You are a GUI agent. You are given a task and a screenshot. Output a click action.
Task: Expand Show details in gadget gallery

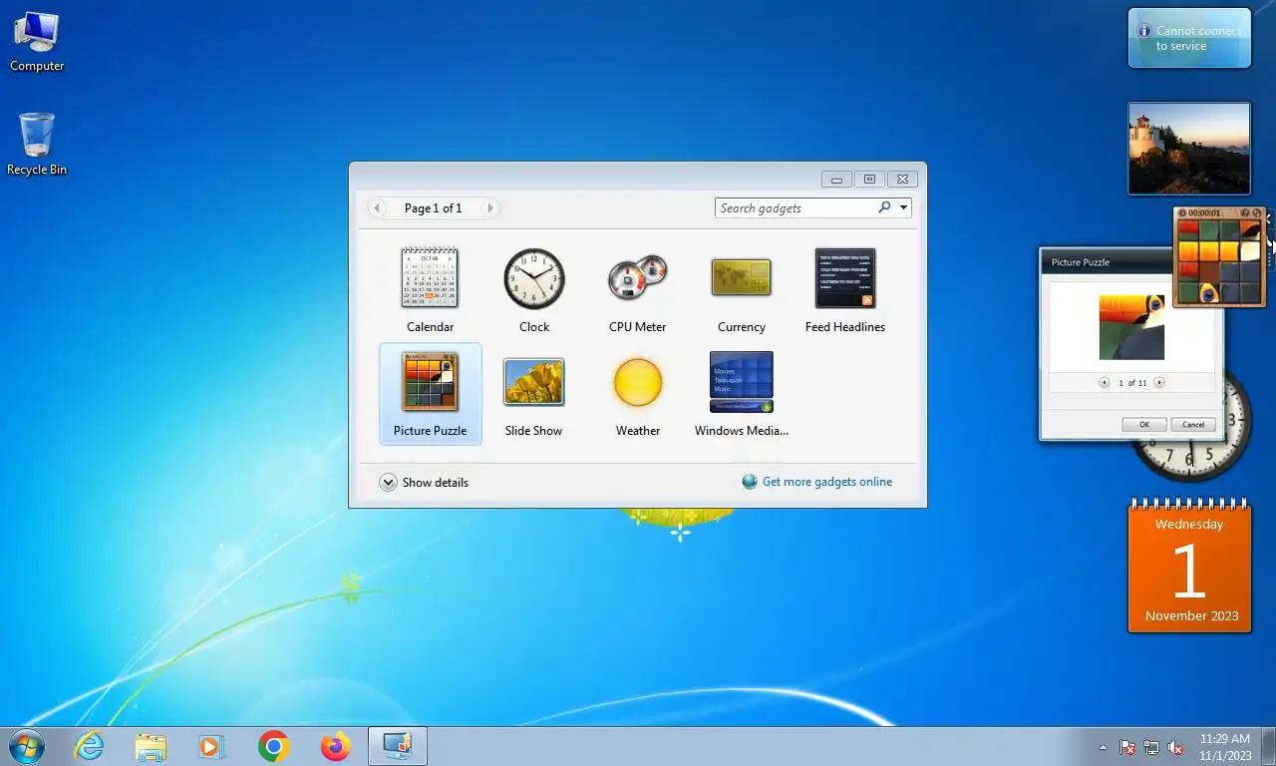click(x=424, y=482)
